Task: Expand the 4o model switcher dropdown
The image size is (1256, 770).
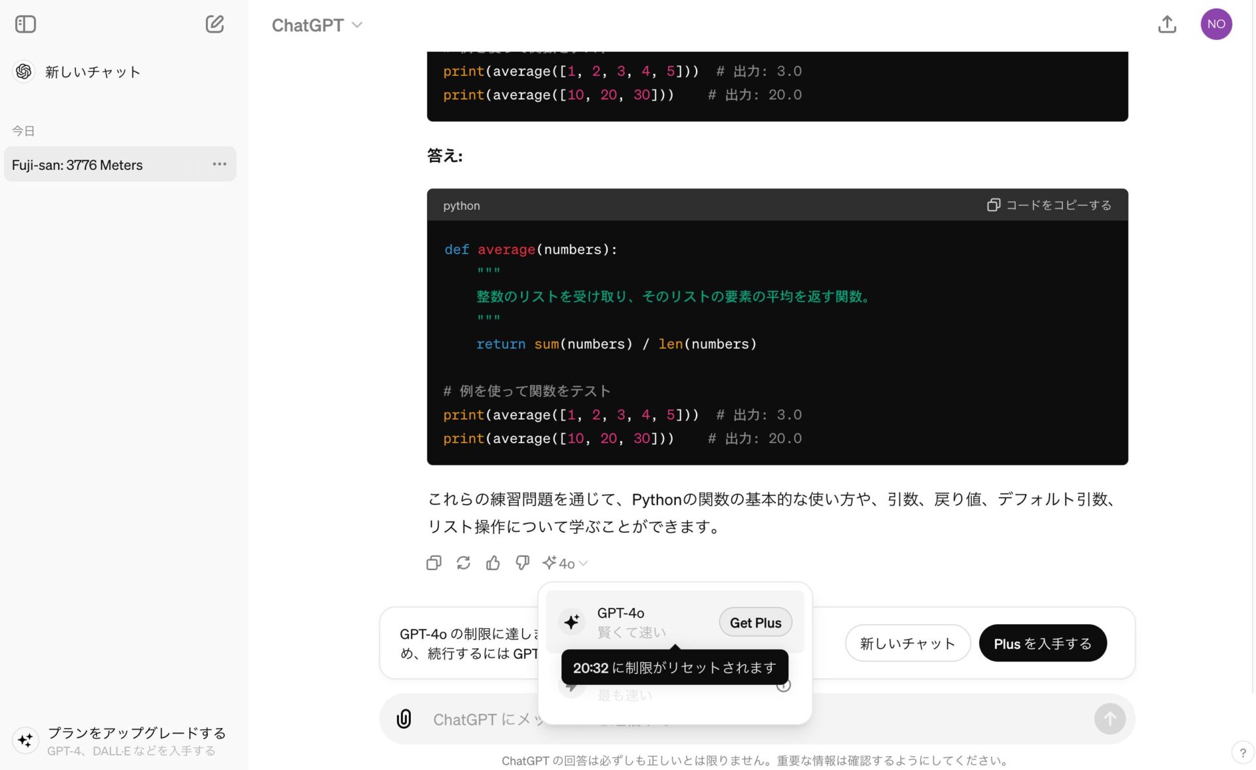Action: pos(566,563)
